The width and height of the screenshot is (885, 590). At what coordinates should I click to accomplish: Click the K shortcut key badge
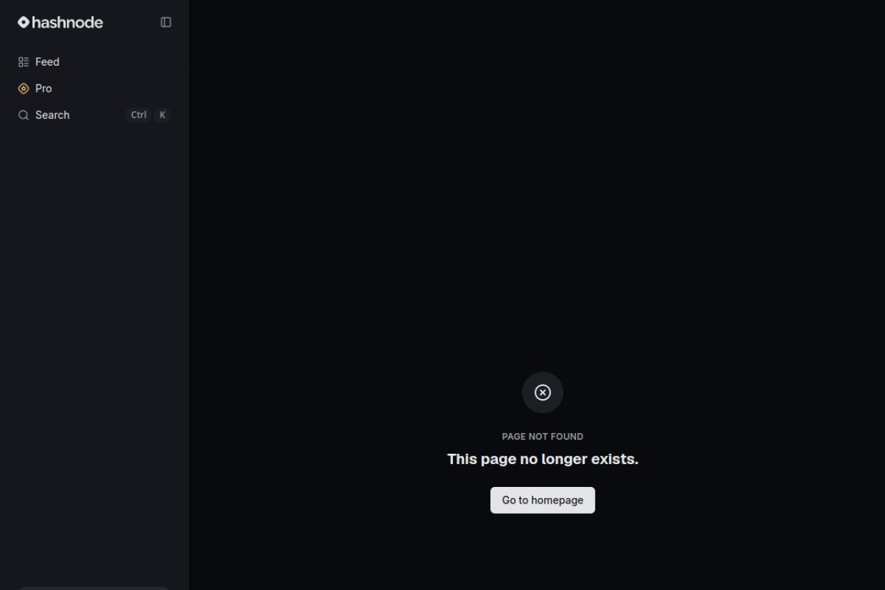pyautogui.click(x=162, y=115)
